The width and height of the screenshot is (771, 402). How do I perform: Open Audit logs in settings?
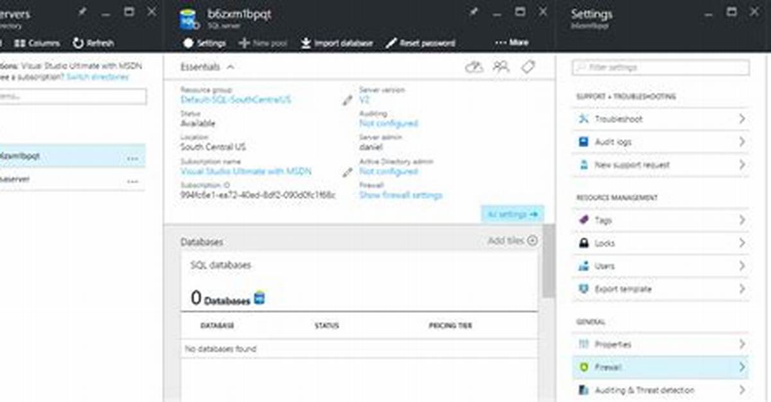click(660, 142)
